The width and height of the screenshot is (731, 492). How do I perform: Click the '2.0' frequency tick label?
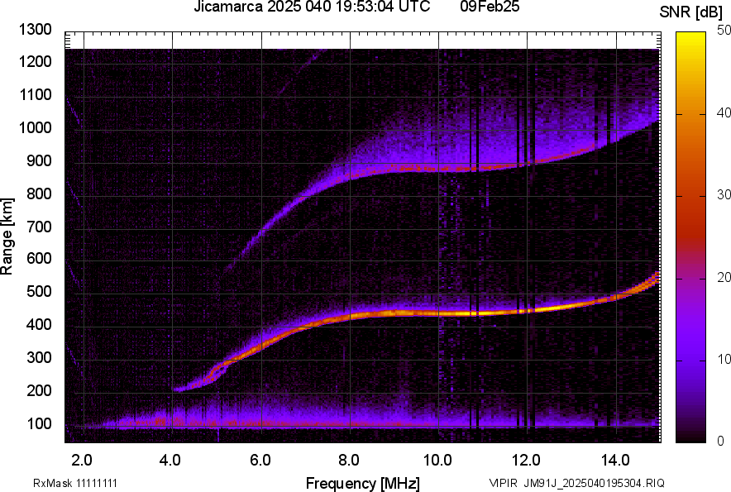pyautogui.click(x=82, y=460)
